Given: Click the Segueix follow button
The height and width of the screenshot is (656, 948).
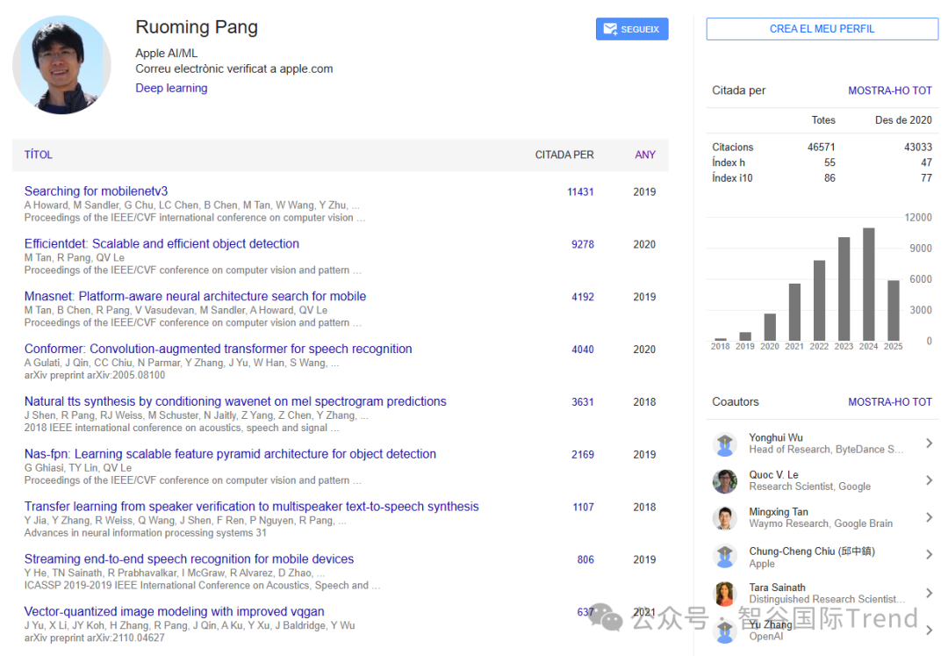Looking at the screenshot, I should (631, 29).
